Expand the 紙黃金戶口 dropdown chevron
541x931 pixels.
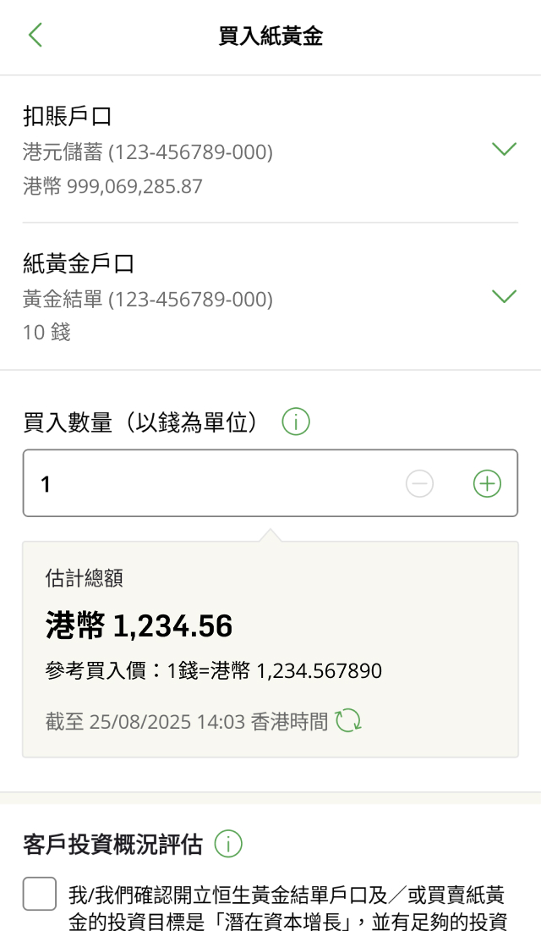pos(504,296)
